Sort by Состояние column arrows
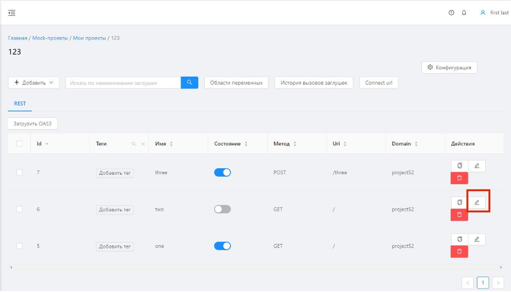Screen dimensions: 511x292 click(x=246, y=144)
